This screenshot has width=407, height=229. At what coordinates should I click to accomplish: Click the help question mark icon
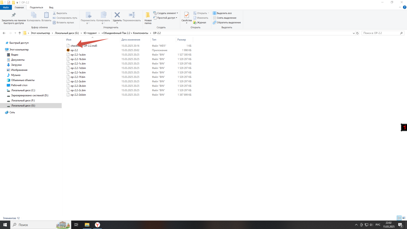[x=405, y=7]
